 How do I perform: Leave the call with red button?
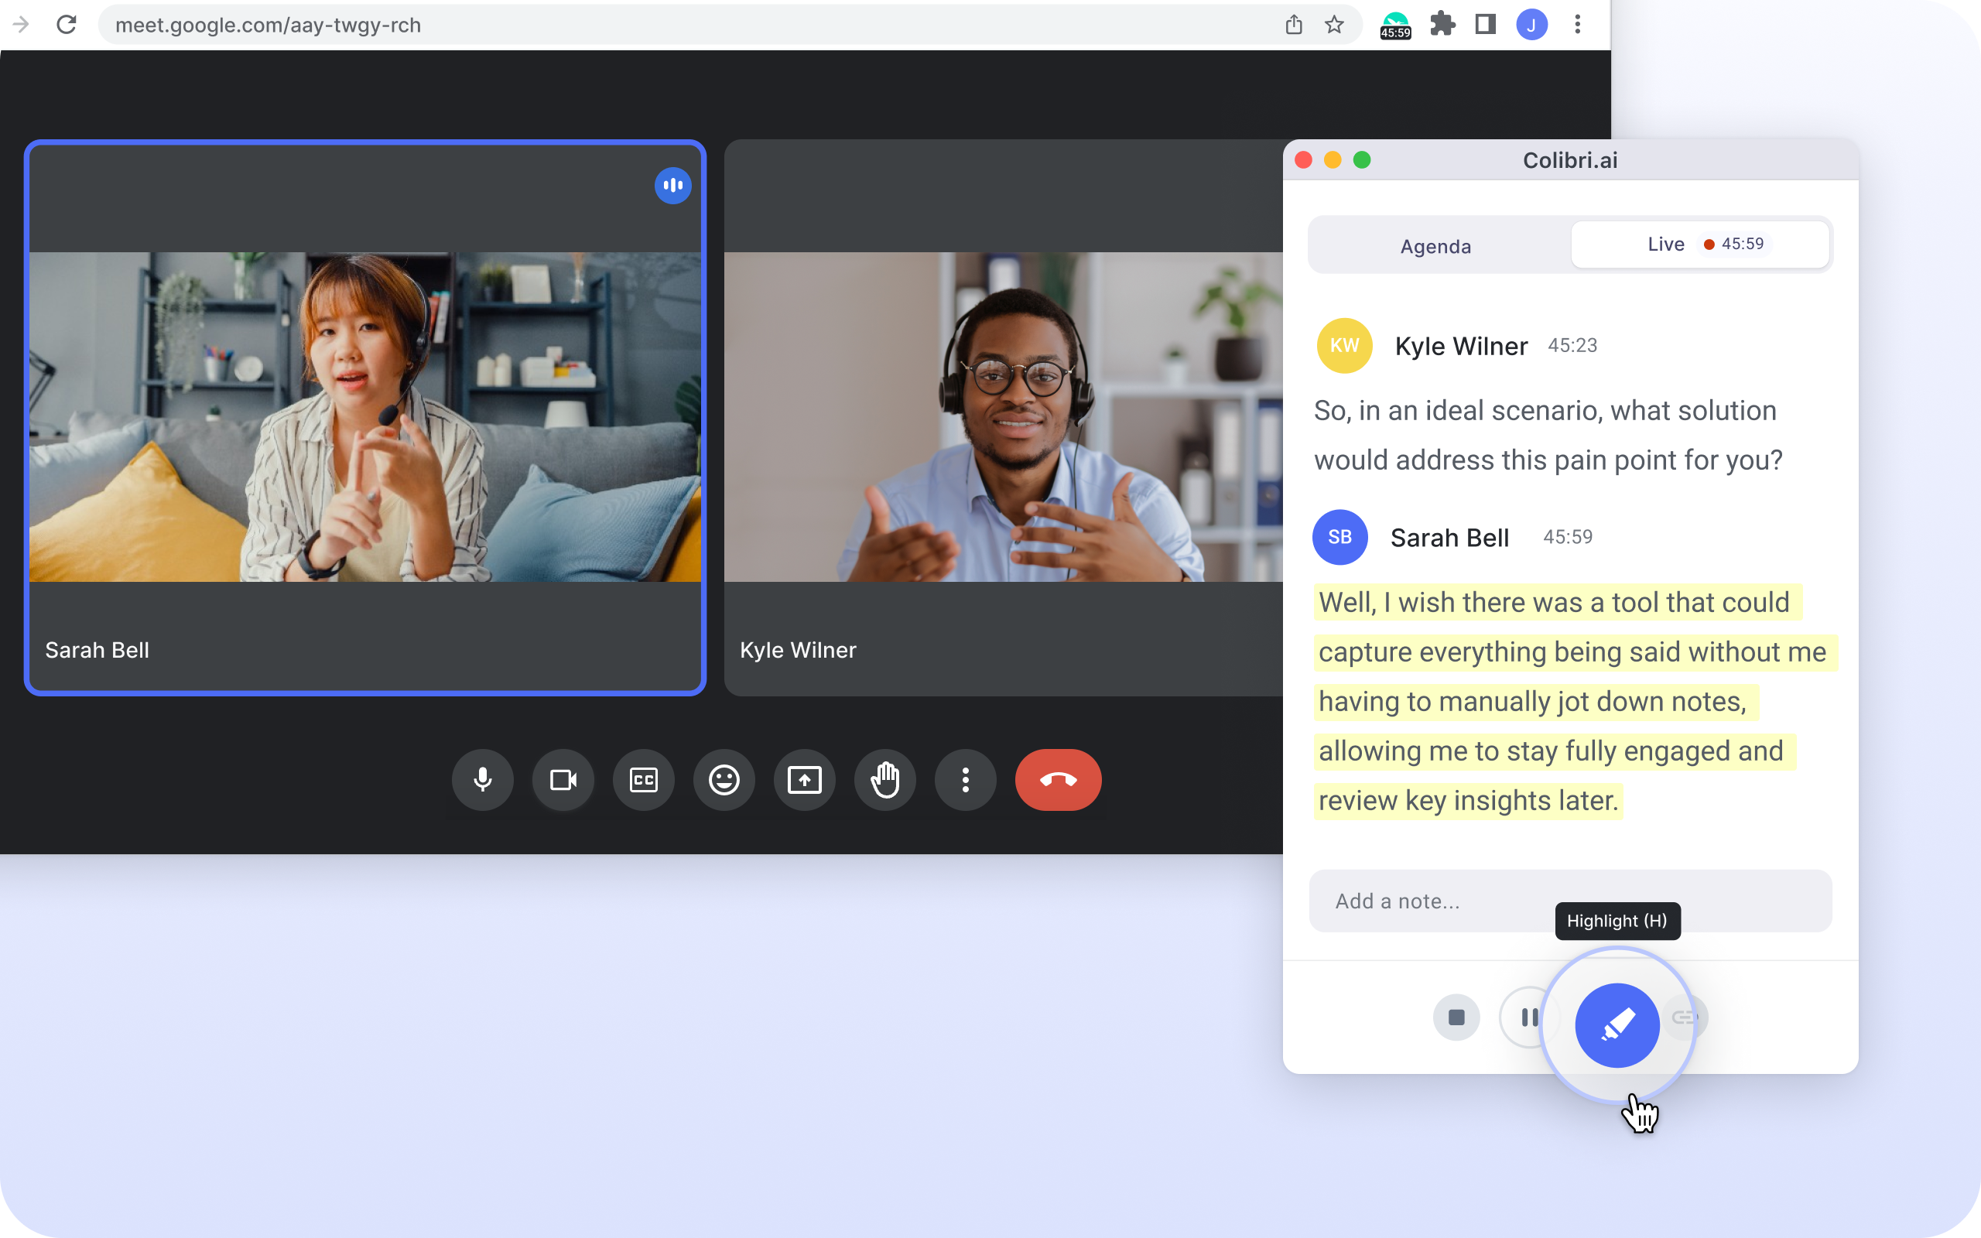pos(1058,779)
